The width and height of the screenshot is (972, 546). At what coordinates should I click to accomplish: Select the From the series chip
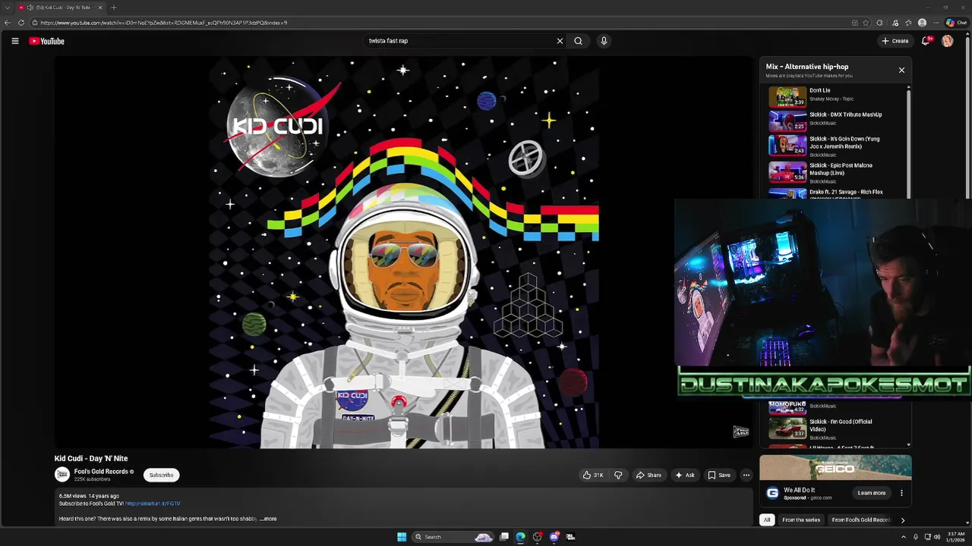pos(801,519)
